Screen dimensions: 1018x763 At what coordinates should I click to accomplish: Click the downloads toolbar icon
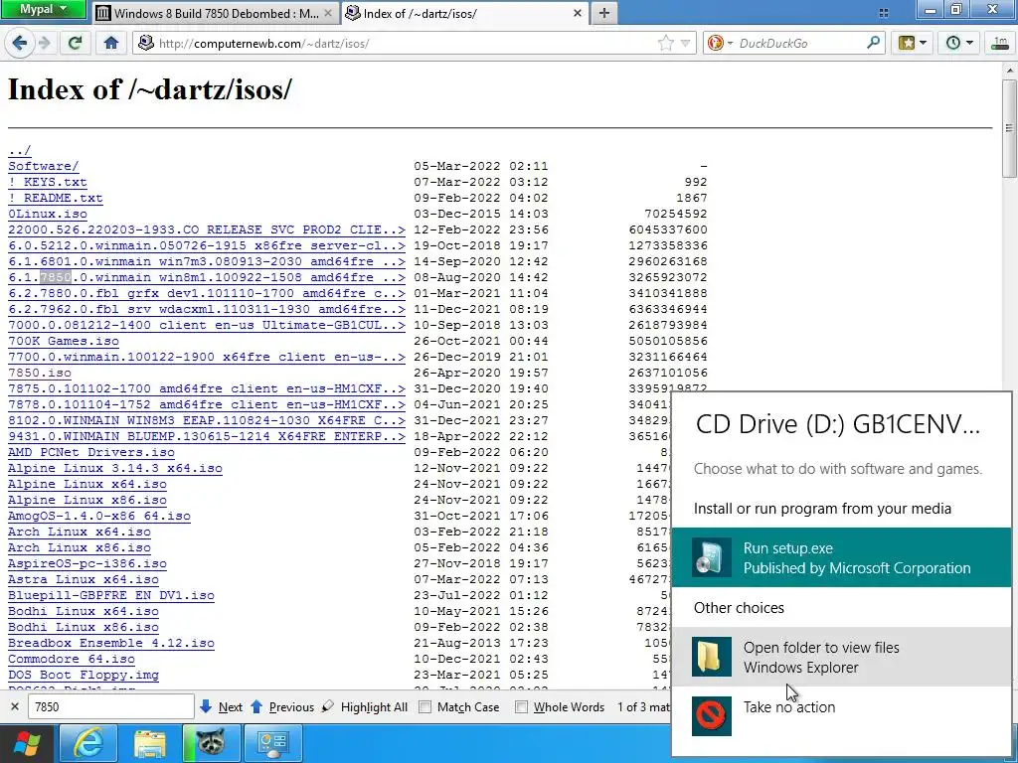coord(1000,44)
